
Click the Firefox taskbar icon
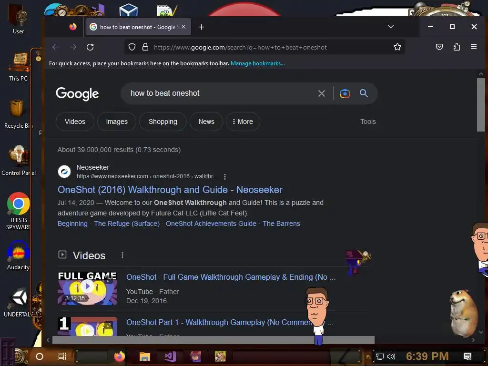coord(119,356)
